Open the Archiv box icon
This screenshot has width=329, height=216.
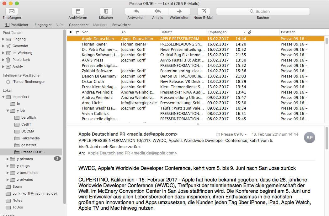click(x=8, y=67)
